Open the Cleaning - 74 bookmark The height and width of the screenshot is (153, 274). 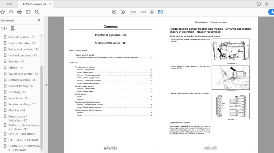coord(17,110)
